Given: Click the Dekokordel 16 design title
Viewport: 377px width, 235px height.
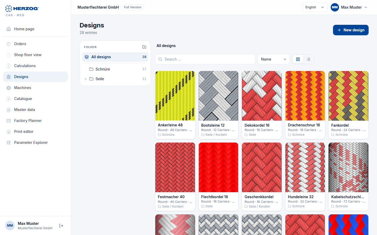Looking at the screenshot, I should coord(257,125).
